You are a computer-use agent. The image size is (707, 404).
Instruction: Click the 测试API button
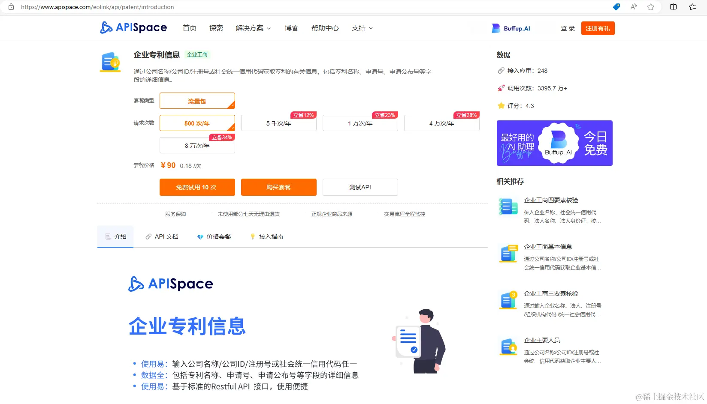(x=360, y=187)
